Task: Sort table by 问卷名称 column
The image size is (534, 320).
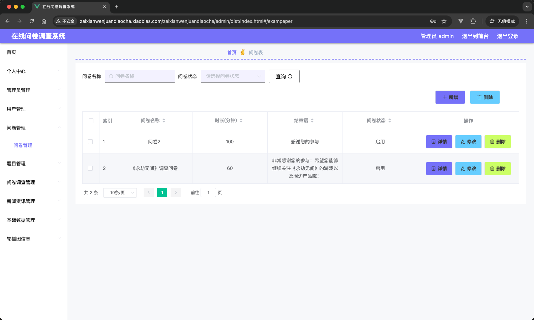Action: pos(164,120)
